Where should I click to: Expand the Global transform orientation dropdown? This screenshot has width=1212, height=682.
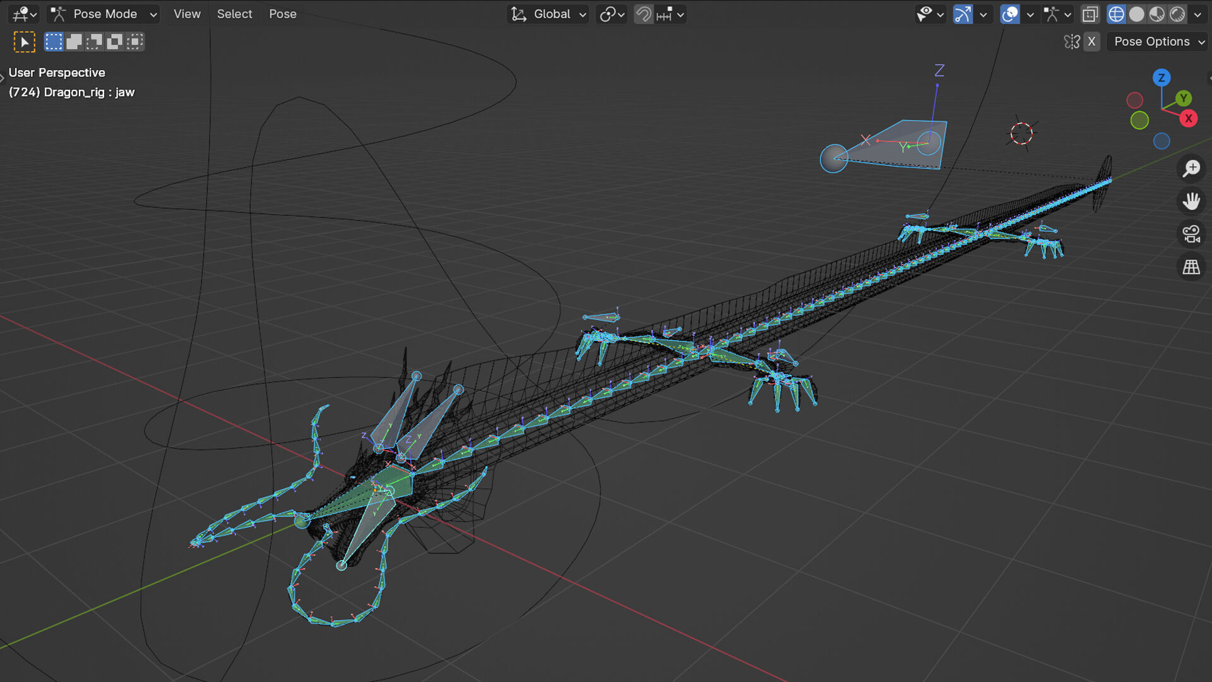(x=548, y=14)
